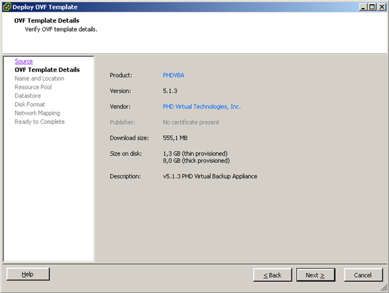
Task: Click the PHD Virtual Backup Appliance description text
Action: tap(210, 176)
